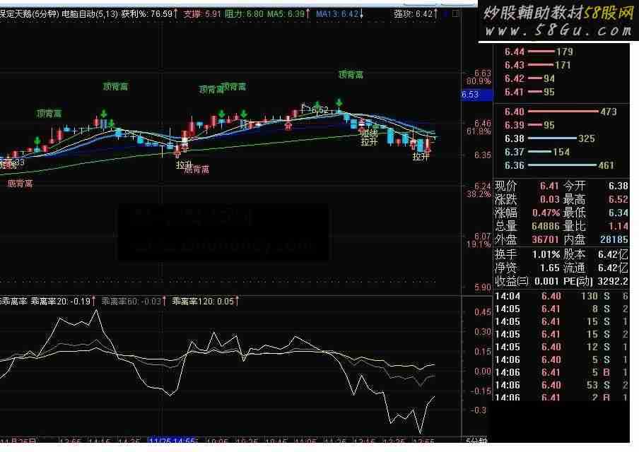The height and width of the screenshot is (452, 639).
Task: Click the blue 6.53 price marker on axis
Action: pos(476,95)
